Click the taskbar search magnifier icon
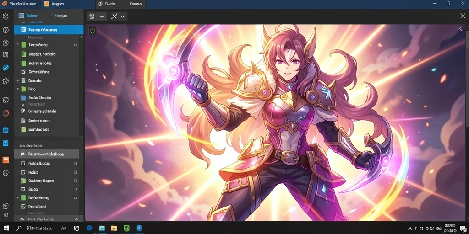Image resolution: width=469 pixels, height=234 pixels. point(19,228)
